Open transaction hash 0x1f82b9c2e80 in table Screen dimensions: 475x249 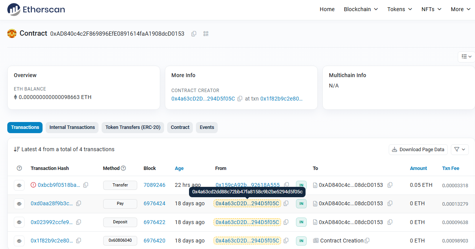click(x=52, y=241)
